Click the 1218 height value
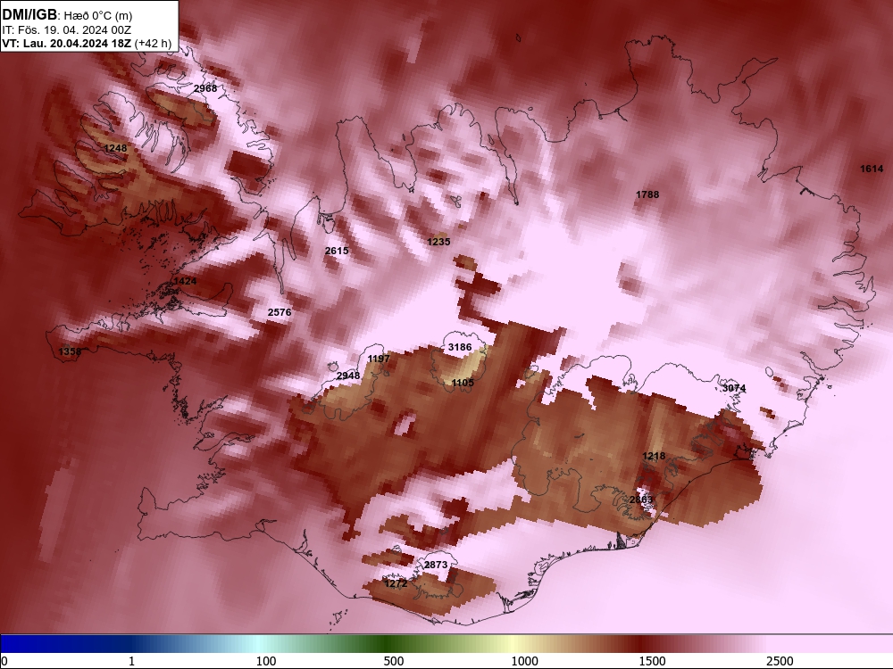The height and width of the screenshot is (669, 893). pyautogui.click(x=654, y=456)
